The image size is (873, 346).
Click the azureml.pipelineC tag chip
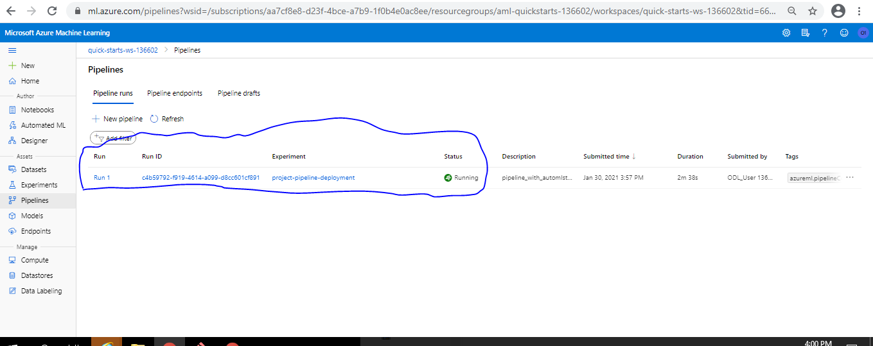point(815,178)
